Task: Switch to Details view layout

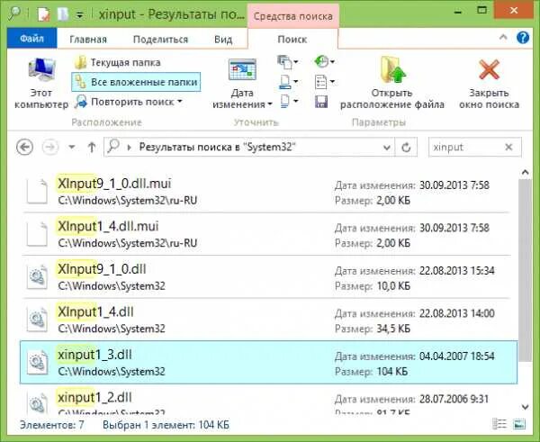Action: tap(499, 424)
